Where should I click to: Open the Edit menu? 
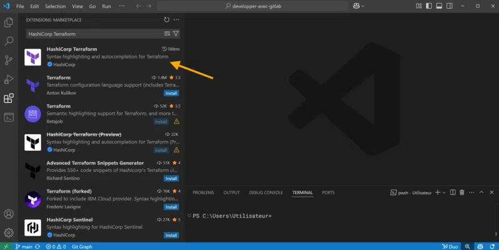coord(34,6)
